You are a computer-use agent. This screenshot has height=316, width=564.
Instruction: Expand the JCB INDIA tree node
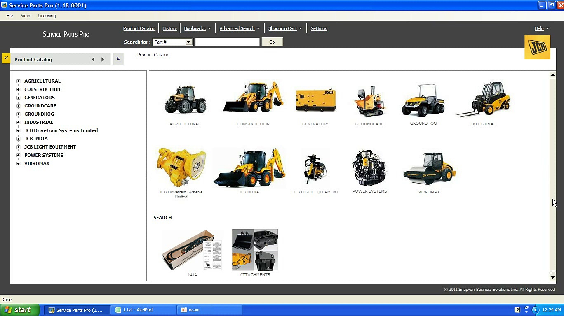click(18, 139)
